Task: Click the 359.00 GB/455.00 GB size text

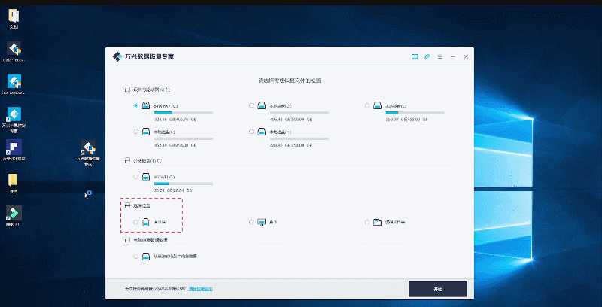Action: (x=407, y=120)
